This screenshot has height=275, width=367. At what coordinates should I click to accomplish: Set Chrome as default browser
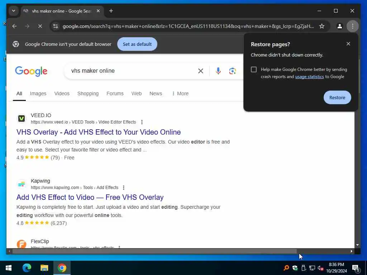(x=137, y=44)
